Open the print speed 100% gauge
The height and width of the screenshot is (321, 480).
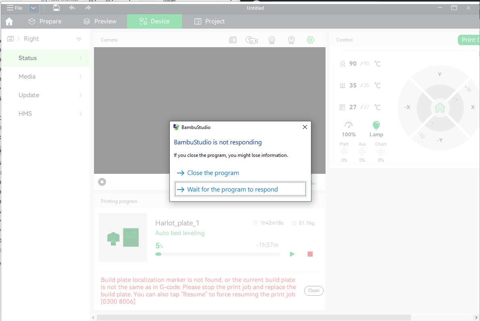pyautogui.click(x=349, y=129)
